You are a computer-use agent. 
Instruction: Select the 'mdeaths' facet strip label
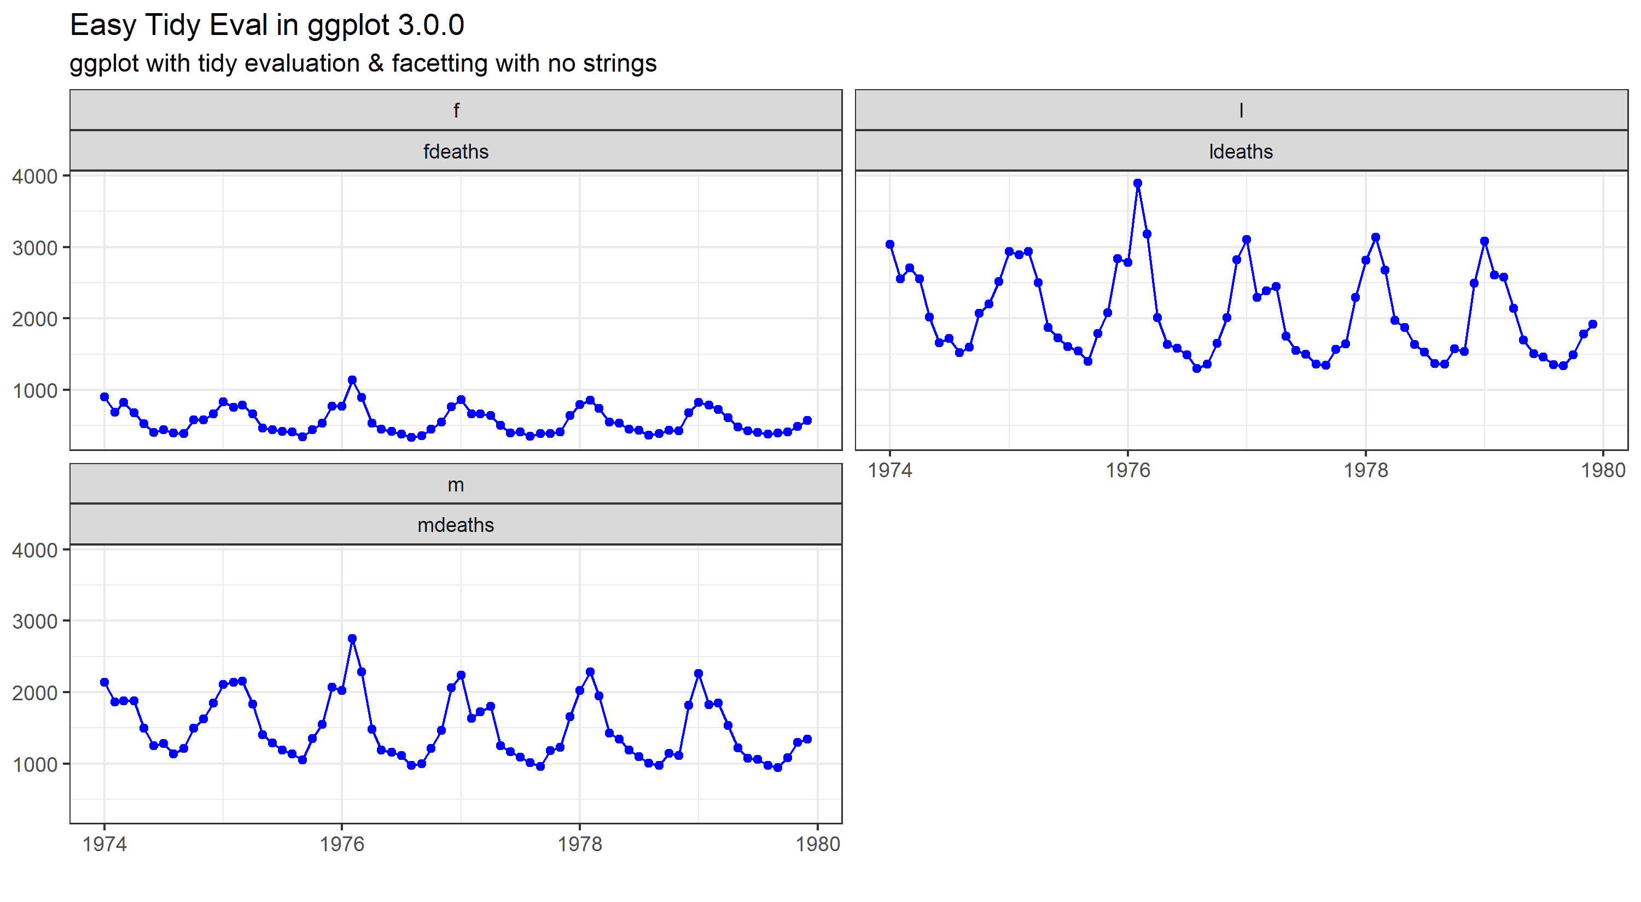(456, 525)
